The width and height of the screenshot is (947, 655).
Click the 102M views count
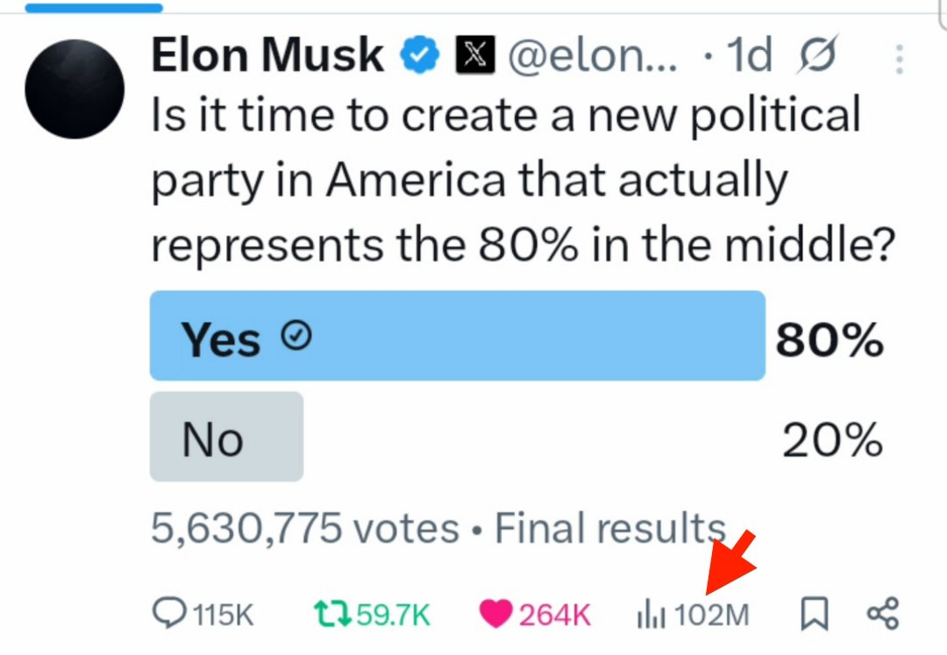711,616
